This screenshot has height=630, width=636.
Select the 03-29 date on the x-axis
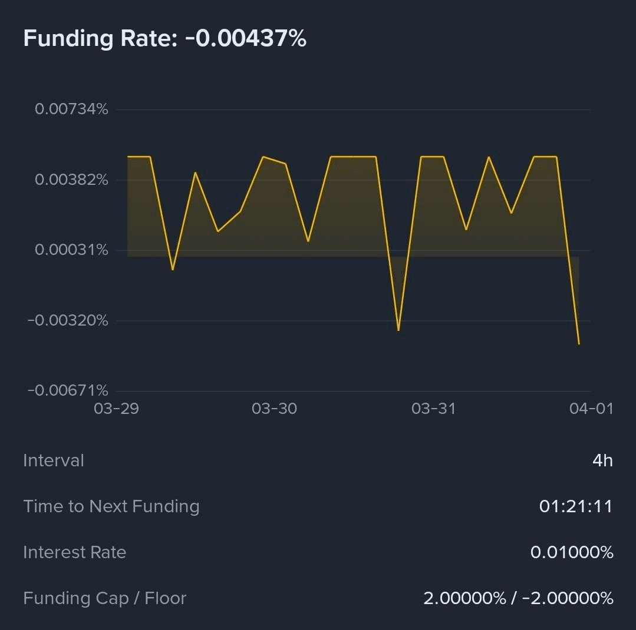116,409
